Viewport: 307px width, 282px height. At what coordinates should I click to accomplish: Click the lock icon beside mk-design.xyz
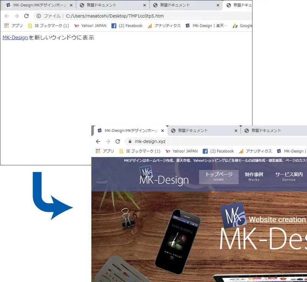[x=129, y=141]
